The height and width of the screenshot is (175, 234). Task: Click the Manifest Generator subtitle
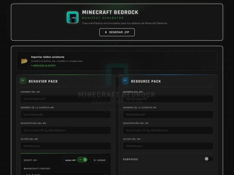[103, 18]
